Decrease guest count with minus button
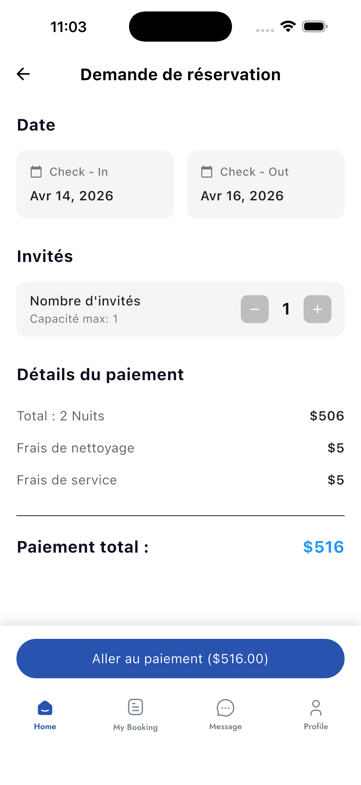This screenshot has width=361, height=785. pos(255,309)
